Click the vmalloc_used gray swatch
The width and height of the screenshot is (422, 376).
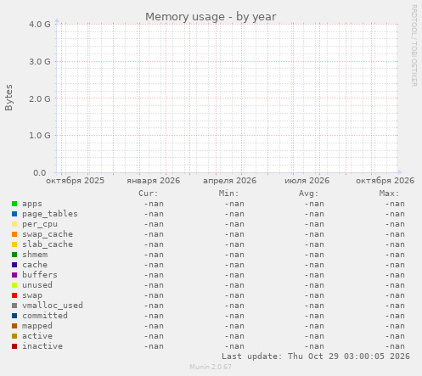coord(14,306)
